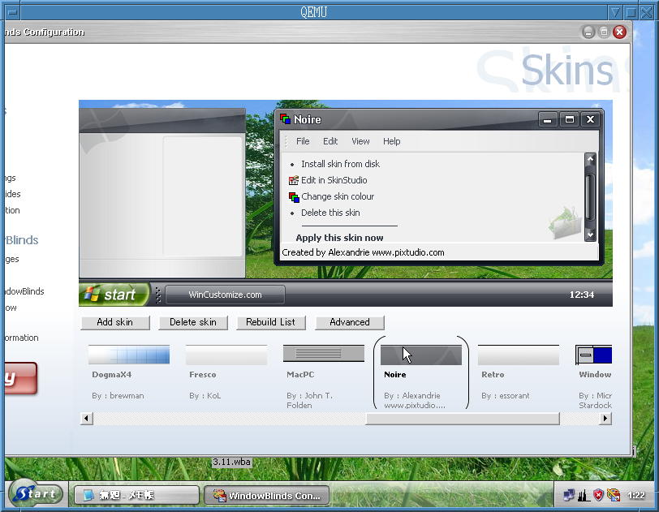Click the 3.11.wba desktop file label

231,462
